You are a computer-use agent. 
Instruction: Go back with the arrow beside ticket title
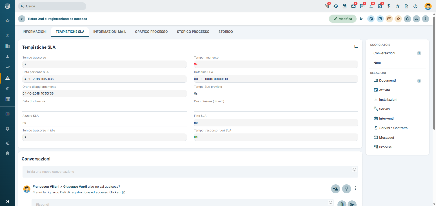coord(22,19)
